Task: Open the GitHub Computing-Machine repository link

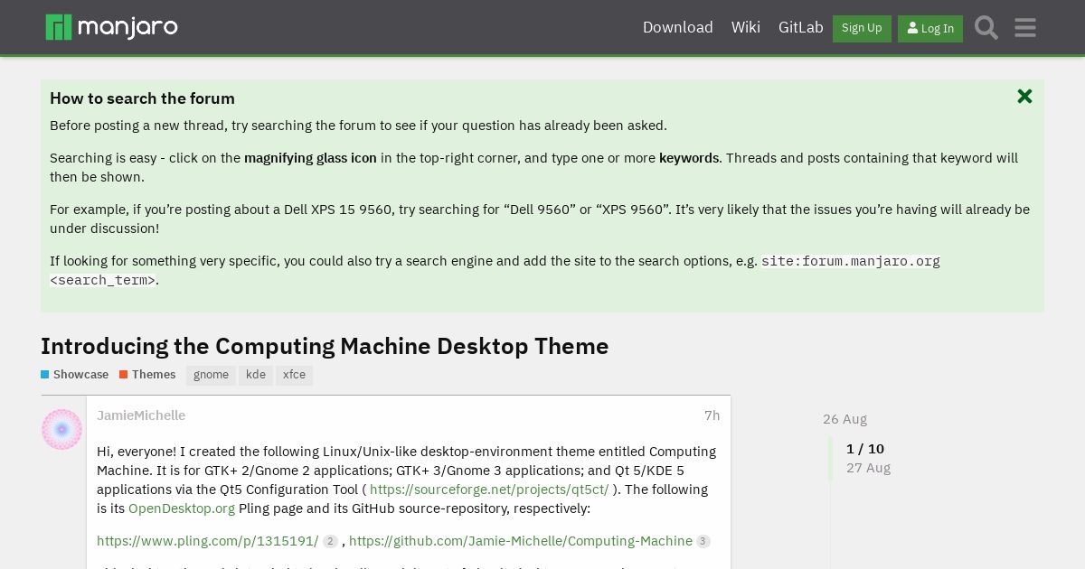Action: tap(521, 541)
